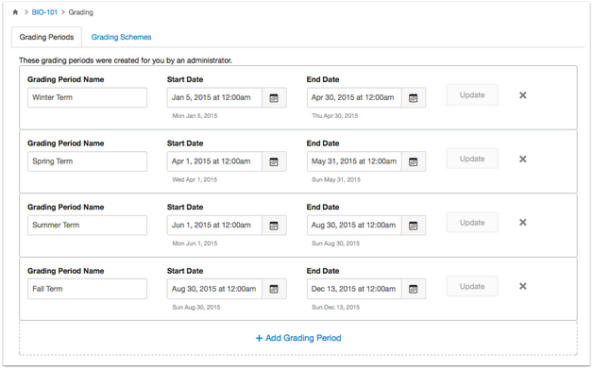Image resolution: width=594 pixels, height=370 pixels.
Task: Click the home icon in breadcrumb
Action: [x=15, y=12]
